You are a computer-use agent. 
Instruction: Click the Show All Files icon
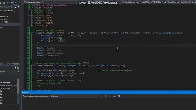4,3
